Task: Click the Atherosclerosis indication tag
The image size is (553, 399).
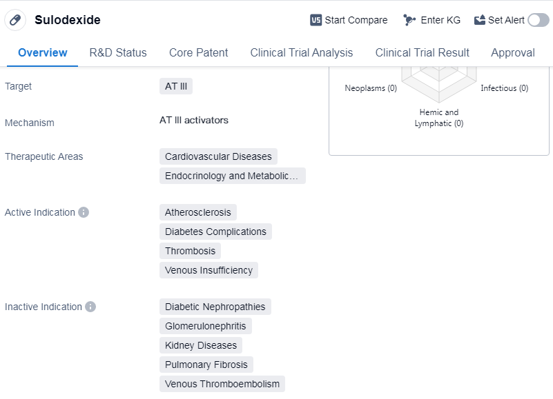Action: click(197, 212)
